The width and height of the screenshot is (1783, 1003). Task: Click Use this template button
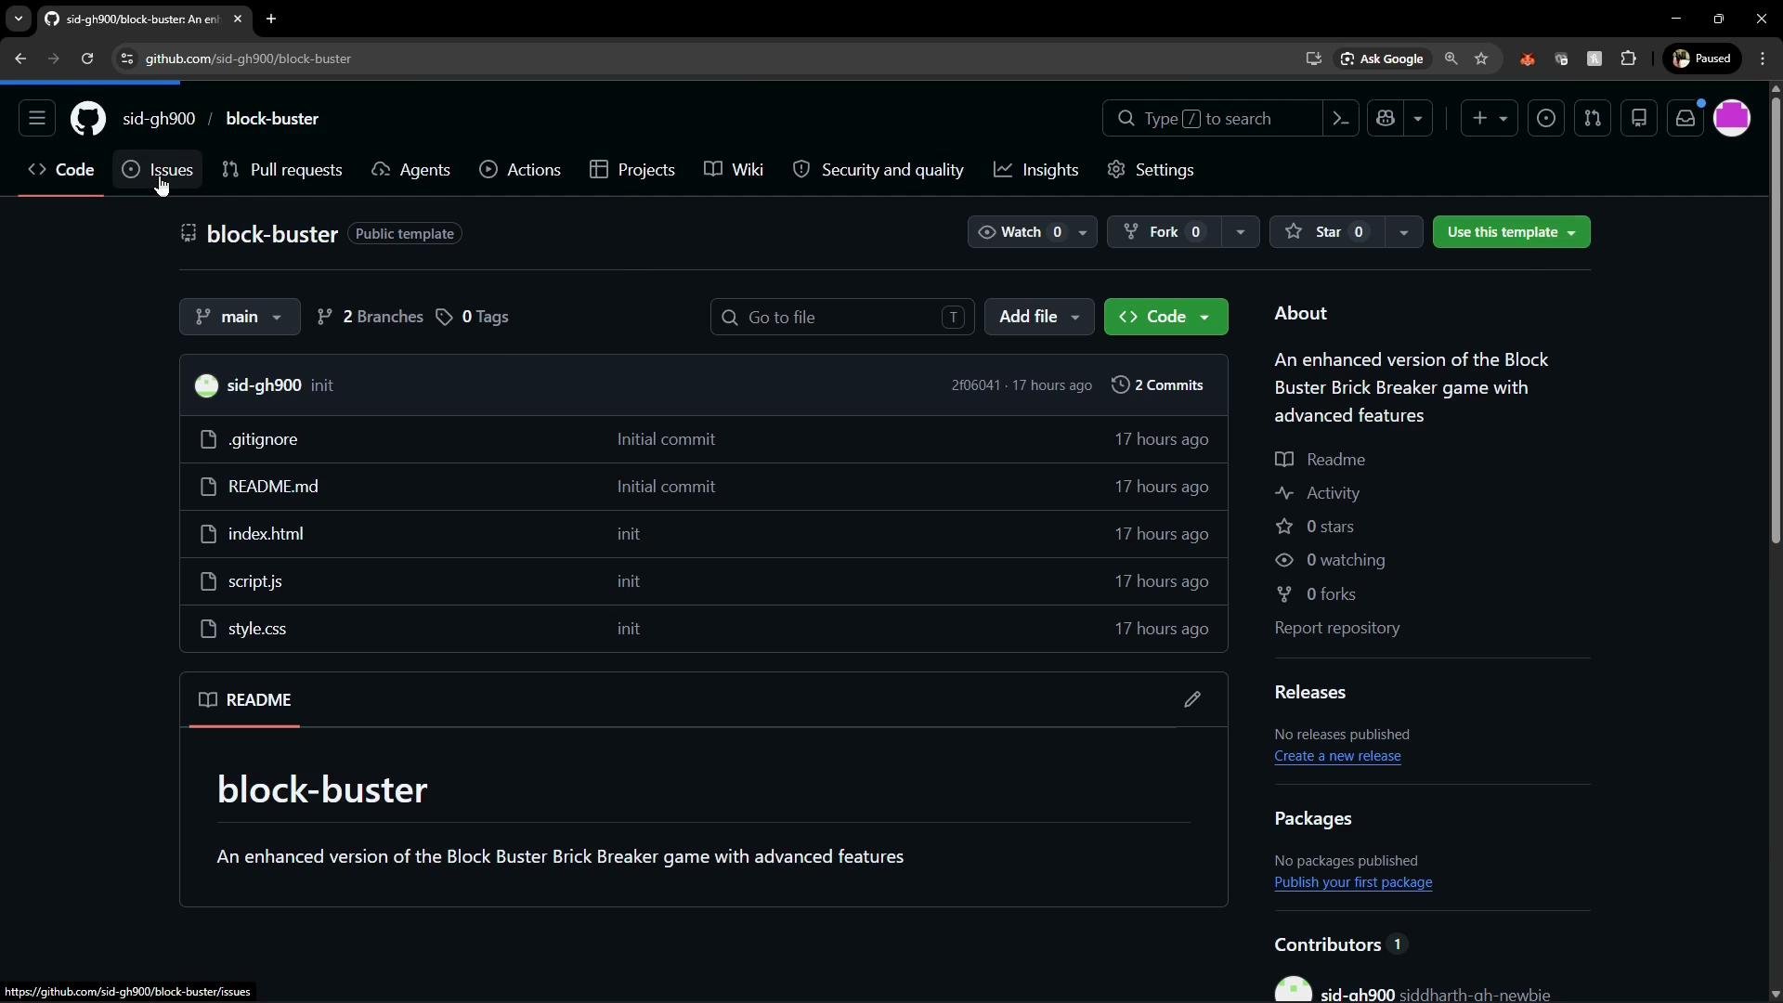1511,232
